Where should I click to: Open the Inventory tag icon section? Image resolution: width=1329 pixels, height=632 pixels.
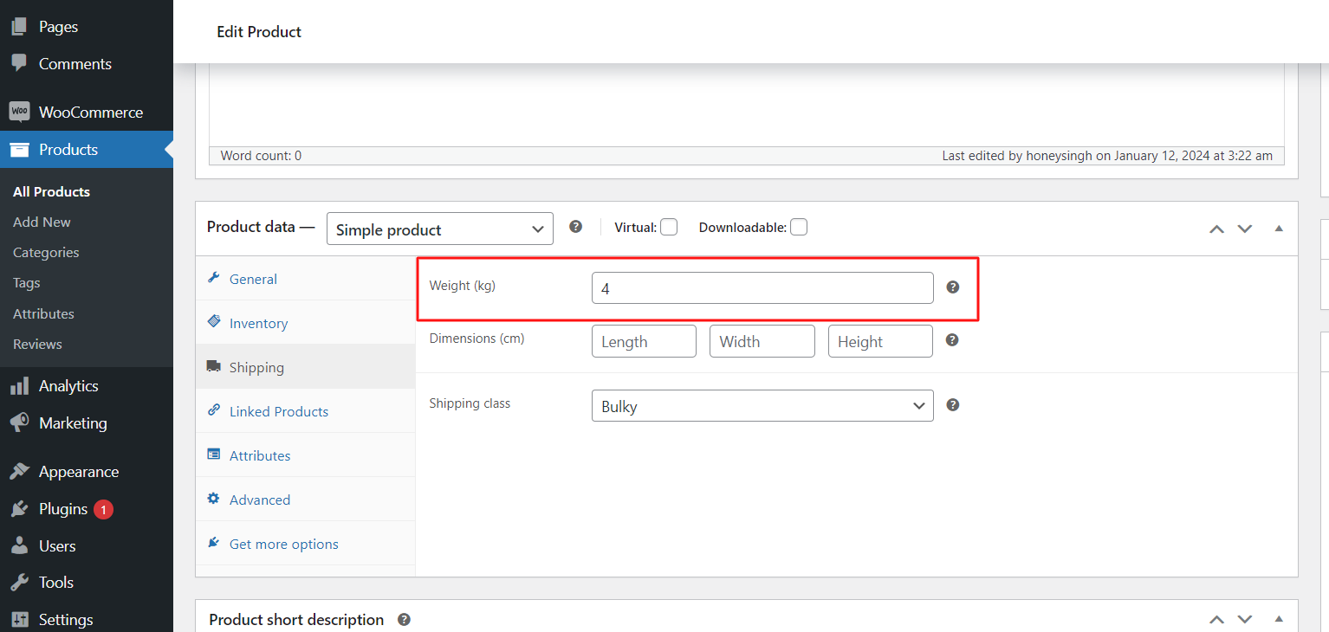coord(213,322)
